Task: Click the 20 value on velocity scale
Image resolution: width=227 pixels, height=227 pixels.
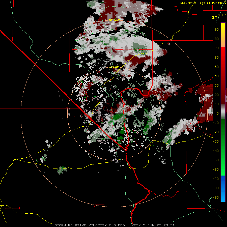Action: point(217,95)
